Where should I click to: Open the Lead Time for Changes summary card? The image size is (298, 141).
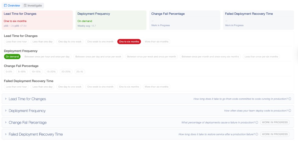pos(37,20)
